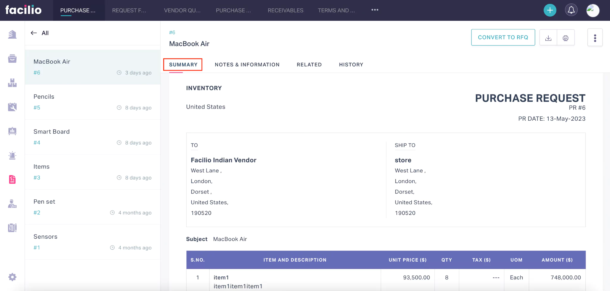Screen dimensions: 610x291
Task: Open the settings gear in sidebar
Action: pyautogui.click(x=12, y=277)
